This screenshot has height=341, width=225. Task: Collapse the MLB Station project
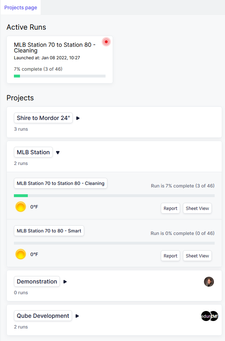coord(58,152)
